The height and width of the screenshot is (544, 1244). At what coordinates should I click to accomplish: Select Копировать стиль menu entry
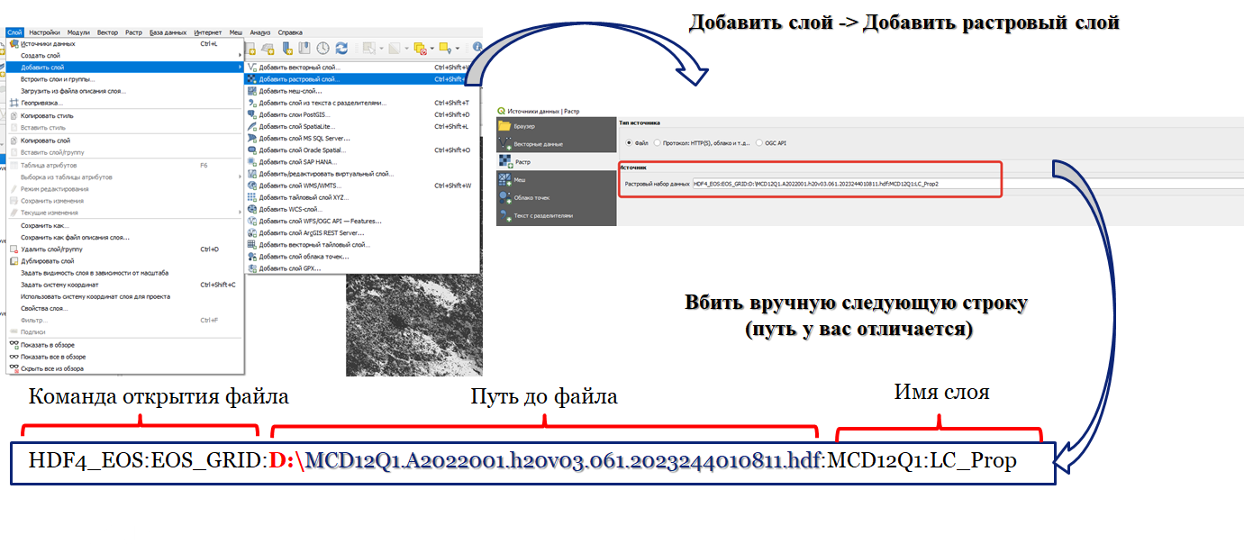pos(124,115)
